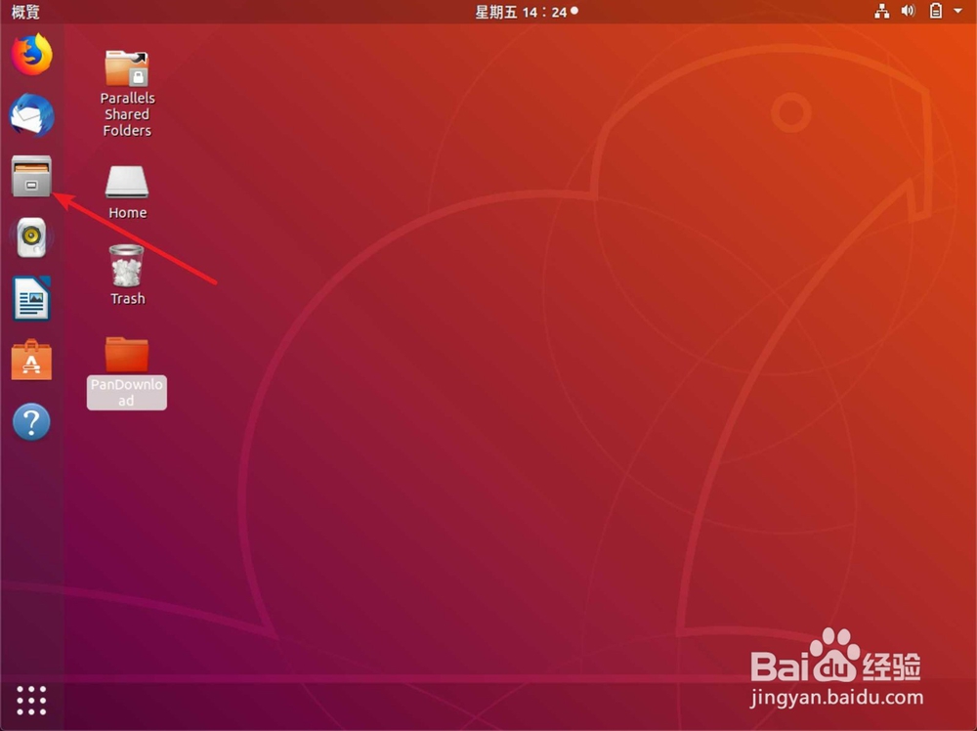Select the Trash desktop icon
Image resolution: width=977 pixels, height=731 pixels.
[x=126, y=266]
